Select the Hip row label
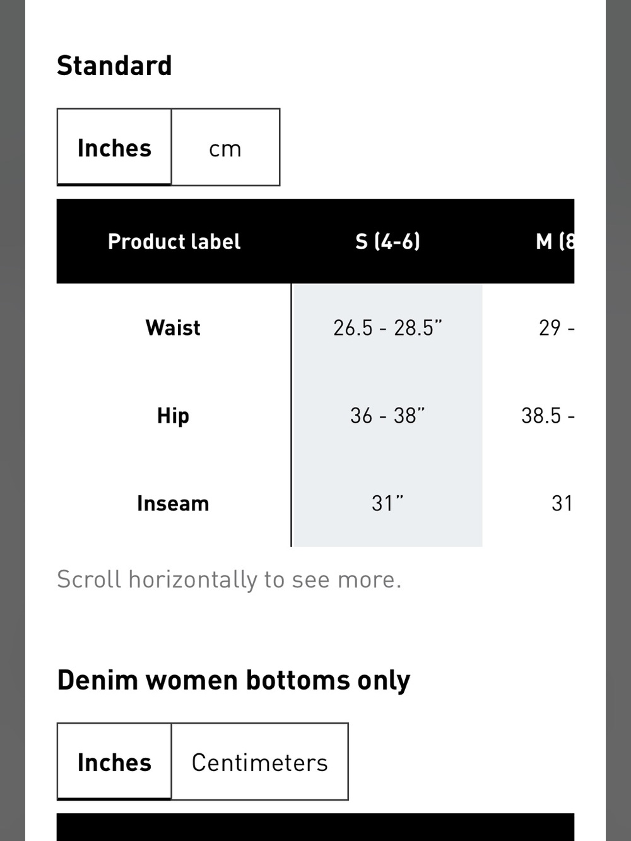Viewport: 631px width, 841px height. (173, 416)
